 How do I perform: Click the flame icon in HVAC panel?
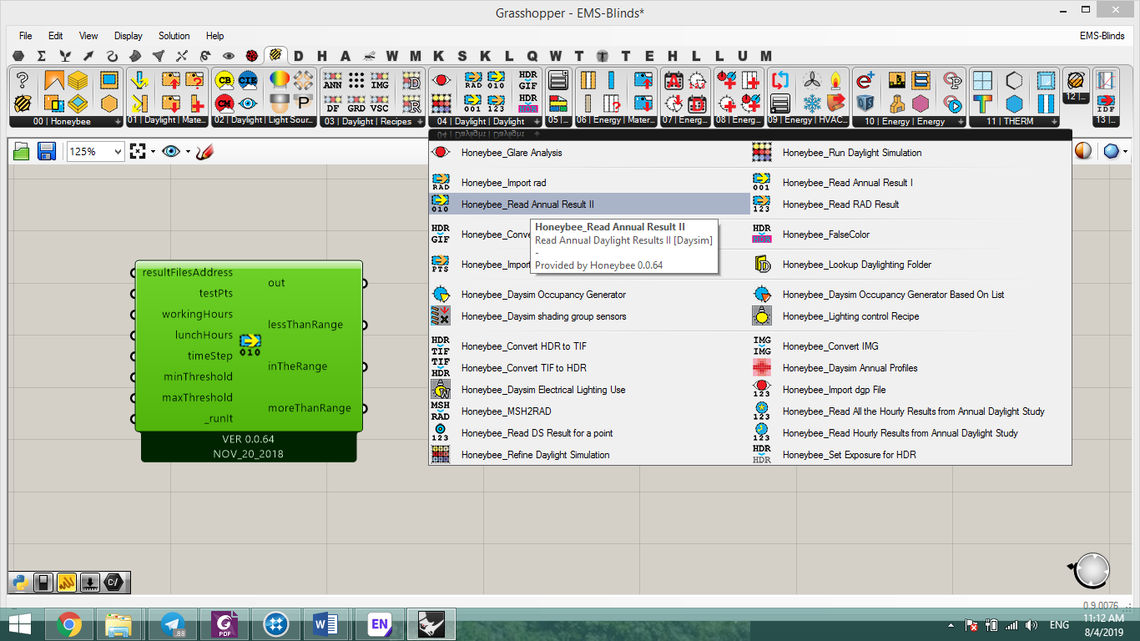(835, 81)
